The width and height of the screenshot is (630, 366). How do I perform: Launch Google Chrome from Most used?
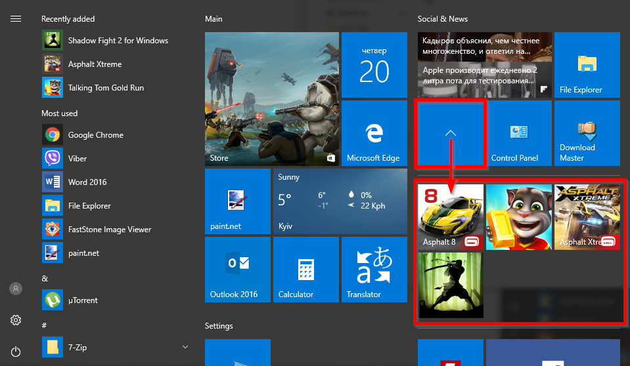pyautogui.click(x=95, y=135)
